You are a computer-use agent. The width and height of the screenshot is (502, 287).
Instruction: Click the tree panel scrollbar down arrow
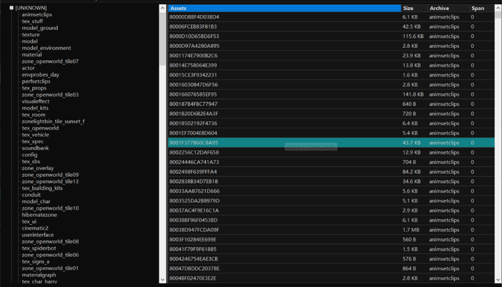tap(163, 279)
